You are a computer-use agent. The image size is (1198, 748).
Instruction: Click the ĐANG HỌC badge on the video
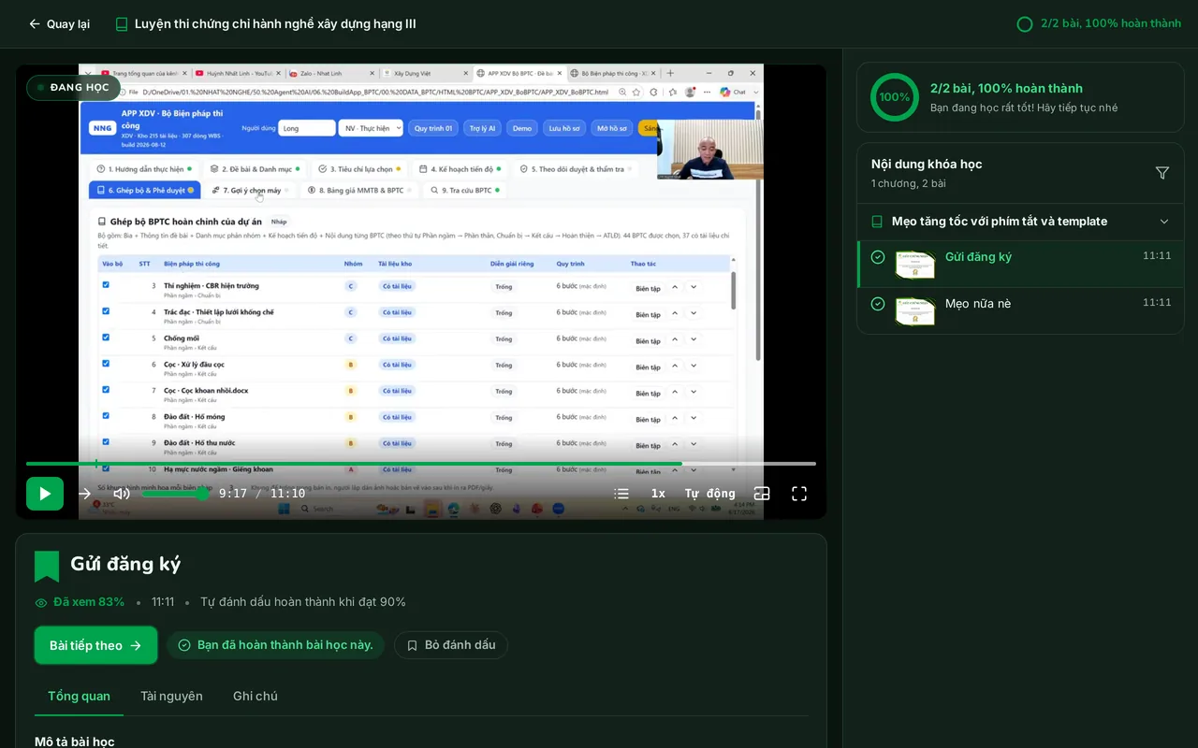[x=73, y=88]
